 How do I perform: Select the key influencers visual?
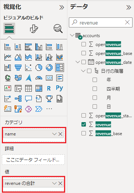pyautogui.click(x=8, y=99)
